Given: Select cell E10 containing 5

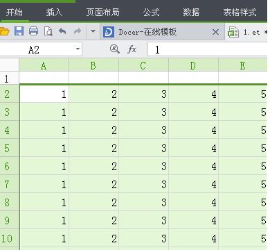Looking at the screenshot, I should coord(243,238).
